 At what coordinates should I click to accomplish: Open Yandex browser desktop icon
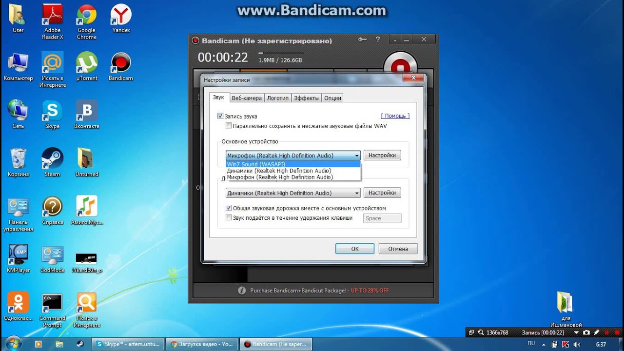point(121,19)
